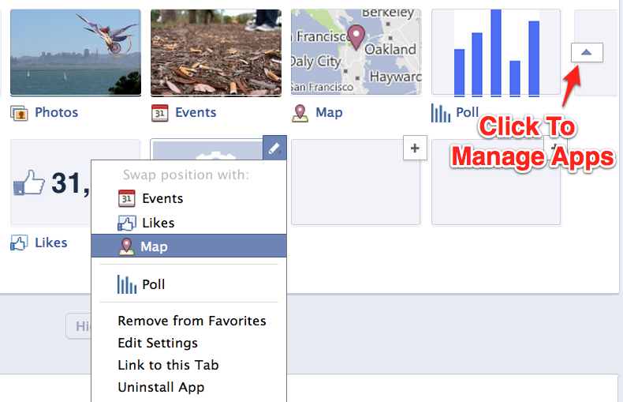Select Map in swap position menu
Viewport: 623px width, 402px height.
click(x=154, y=247)
